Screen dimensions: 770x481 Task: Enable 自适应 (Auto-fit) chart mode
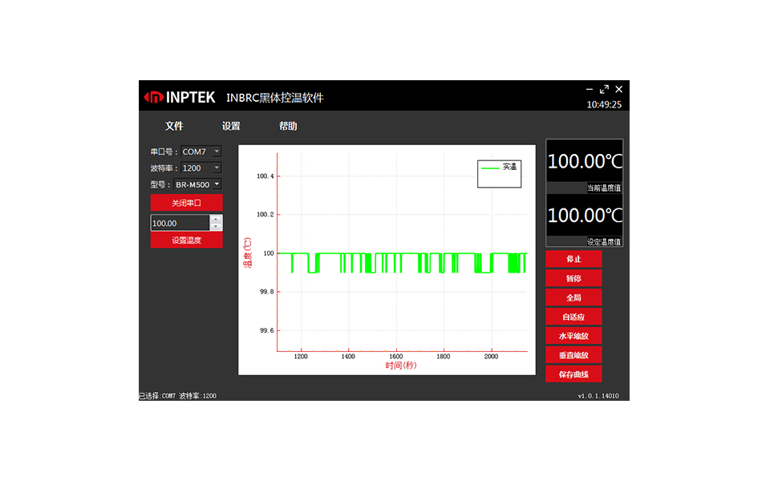tap(573, 317)
